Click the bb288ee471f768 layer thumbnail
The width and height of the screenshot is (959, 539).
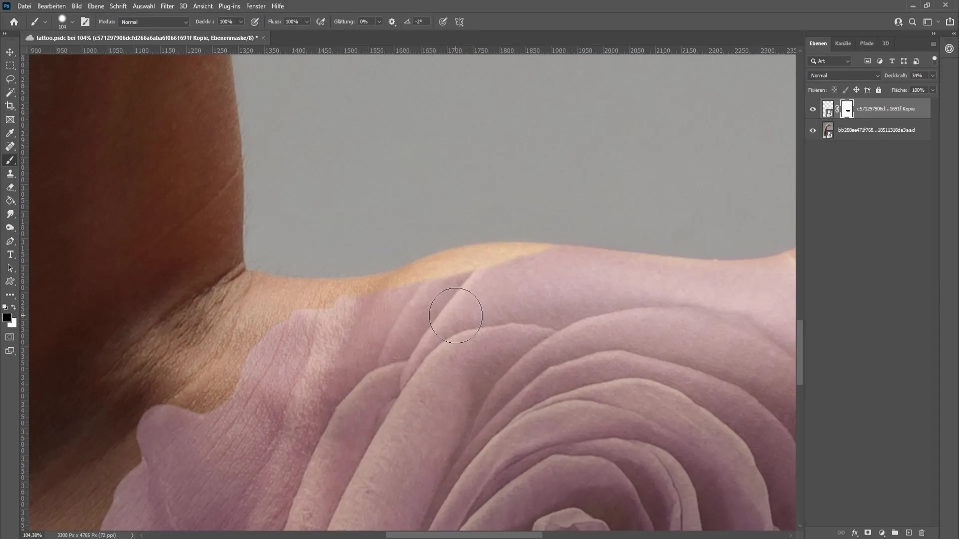(x=828, y=130)
